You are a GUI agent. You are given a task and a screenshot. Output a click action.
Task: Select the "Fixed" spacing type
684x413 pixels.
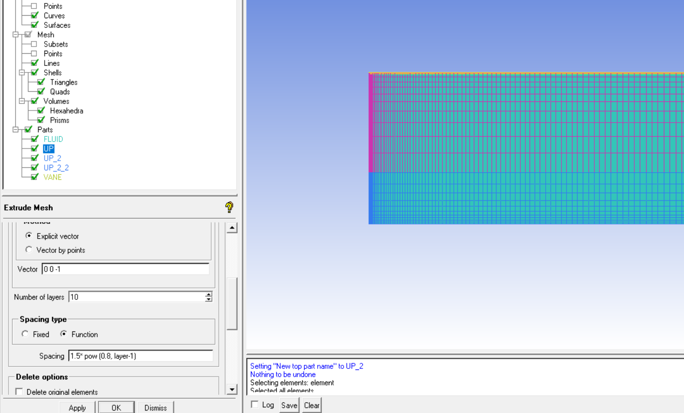pyautogui.click(x=25, y=334)
